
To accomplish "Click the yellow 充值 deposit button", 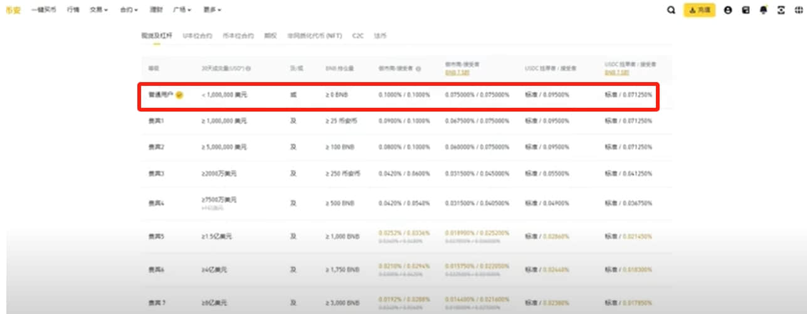I will [x=700, y=10].
